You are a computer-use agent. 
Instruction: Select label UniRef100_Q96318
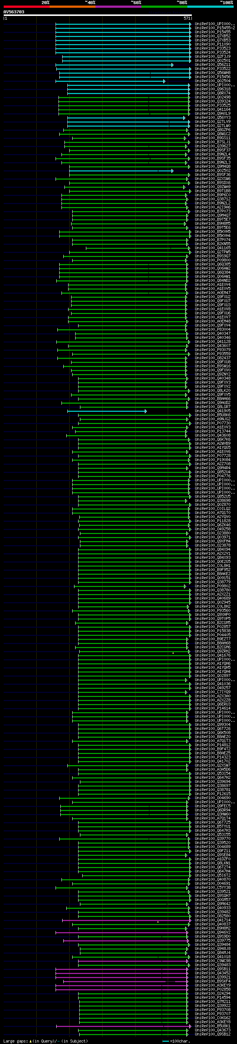pyautogui.click(x=213, y=89)
